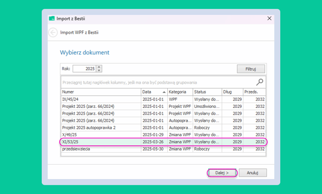This screenshot has width=322, height=194.
Task: Sort by the Numer column header
Action: pyautogui.click(x=101, y=92)
